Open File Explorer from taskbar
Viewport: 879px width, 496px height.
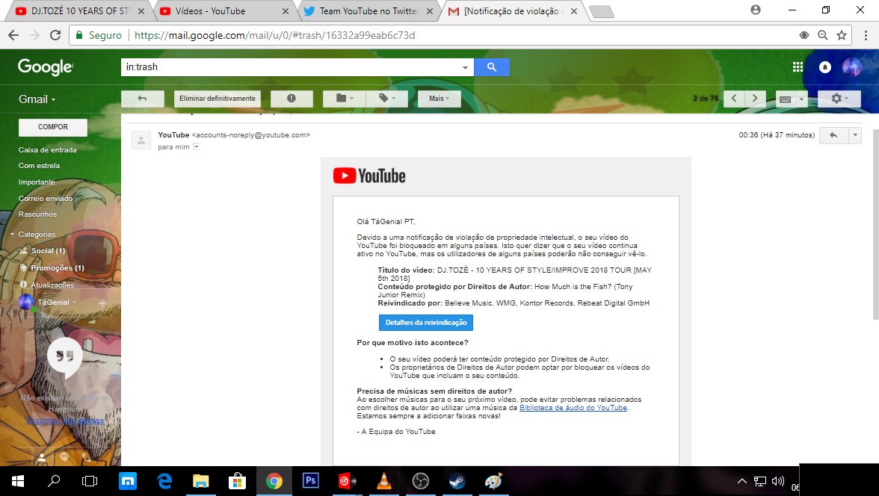tap(200, 481)
